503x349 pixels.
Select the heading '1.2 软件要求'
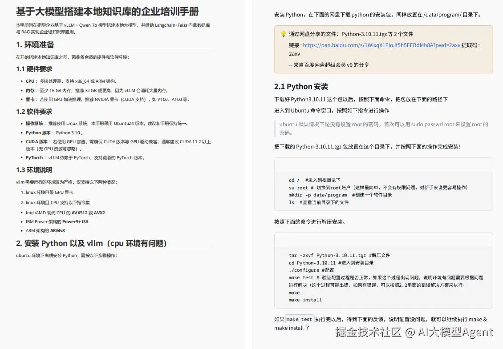[34, 112]
